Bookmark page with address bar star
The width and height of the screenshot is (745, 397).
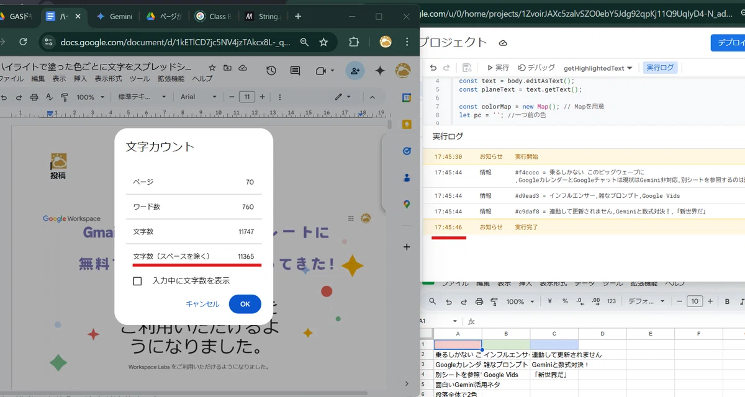pyautogui.click(x=323, y=42)
